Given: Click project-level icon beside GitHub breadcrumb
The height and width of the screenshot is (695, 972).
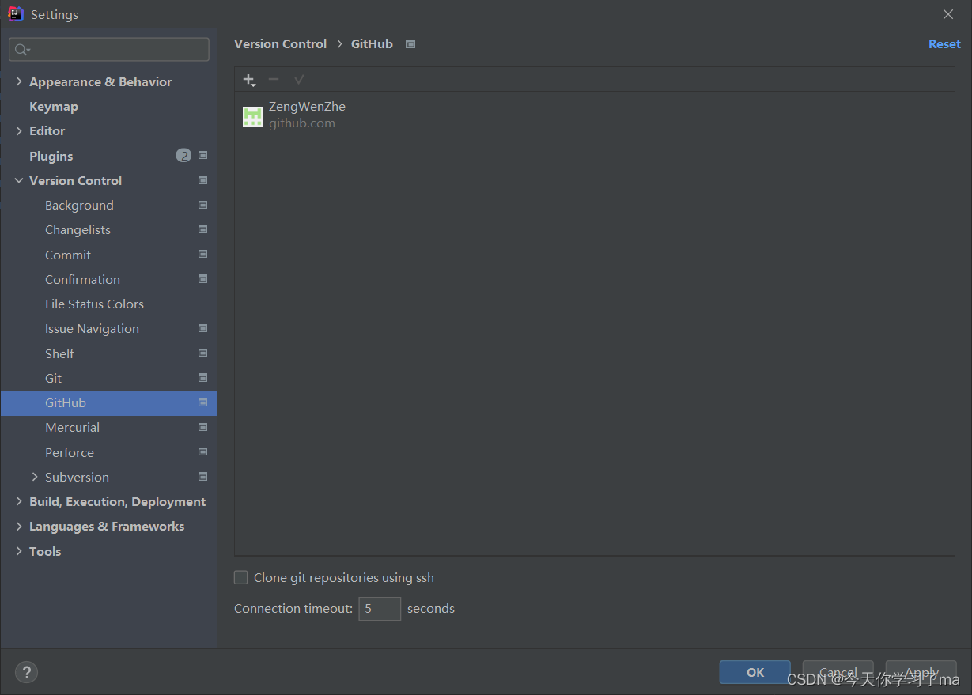Looking at the screenshot, I should pos(410,44).
